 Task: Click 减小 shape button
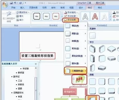pos(20,20)
